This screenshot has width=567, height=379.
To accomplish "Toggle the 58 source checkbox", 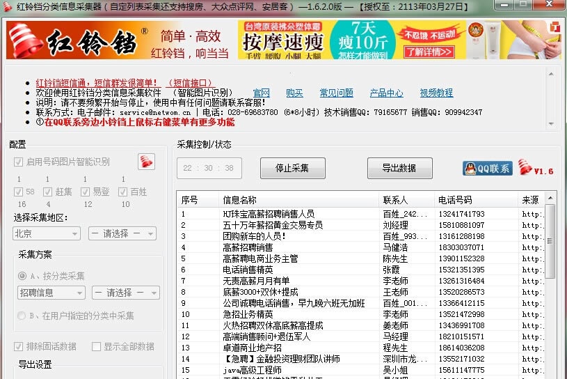I will [x=18, y=192].
